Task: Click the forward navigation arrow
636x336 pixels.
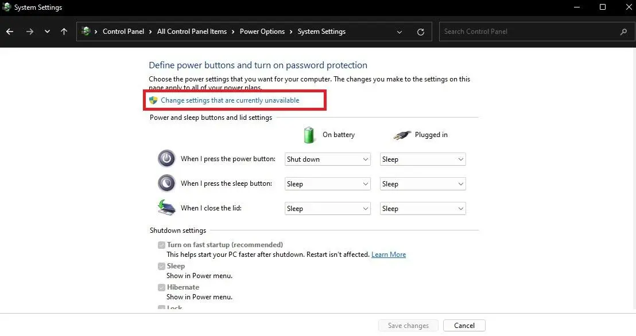Action: (x=30, y=32)
